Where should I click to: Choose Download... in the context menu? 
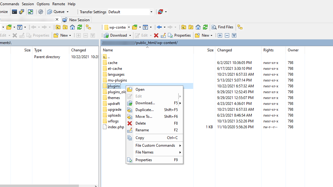point(154,103)
